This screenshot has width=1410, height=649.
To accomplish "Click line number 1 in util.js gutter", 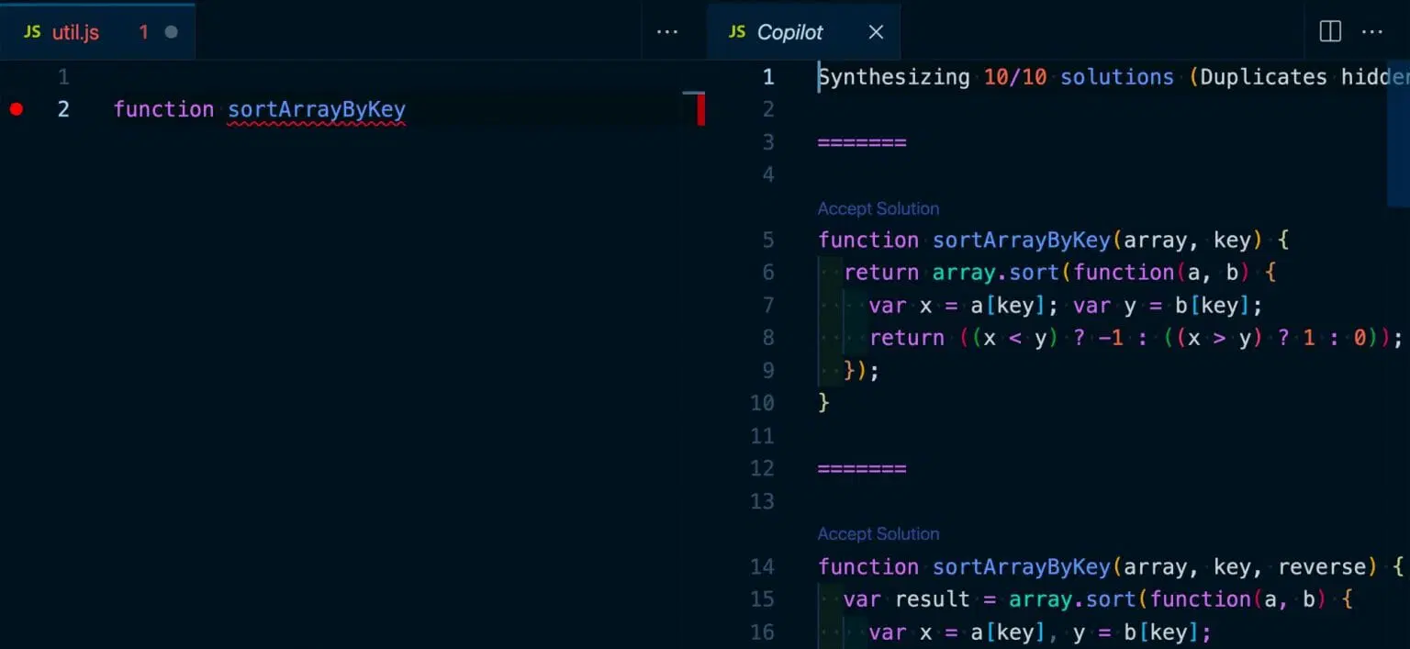I will pos(63,77).
